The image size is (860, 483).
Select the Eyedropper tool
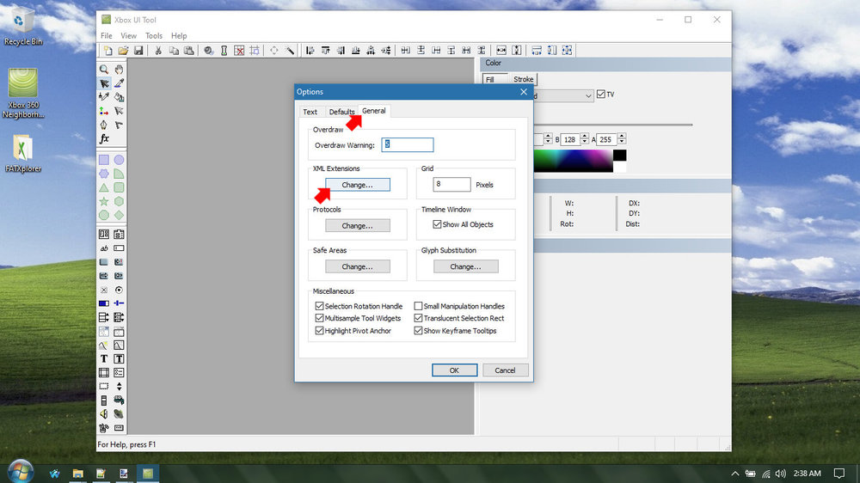tap(119, 83)
